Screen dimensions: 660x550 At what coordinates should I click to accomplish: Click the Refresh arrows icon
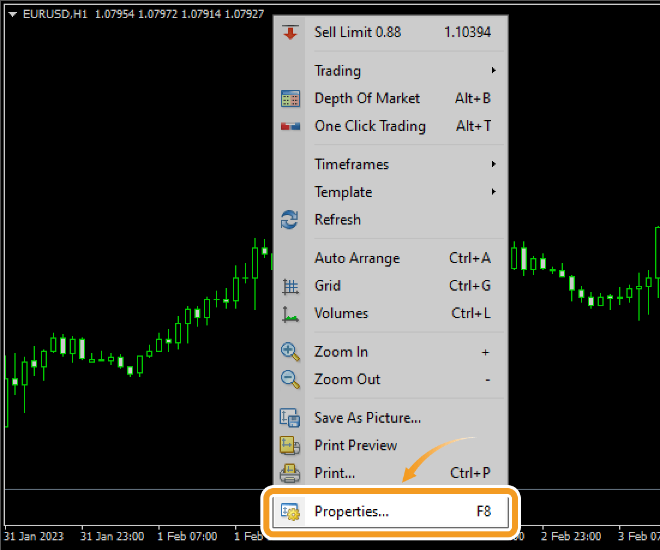pos(289,219)
